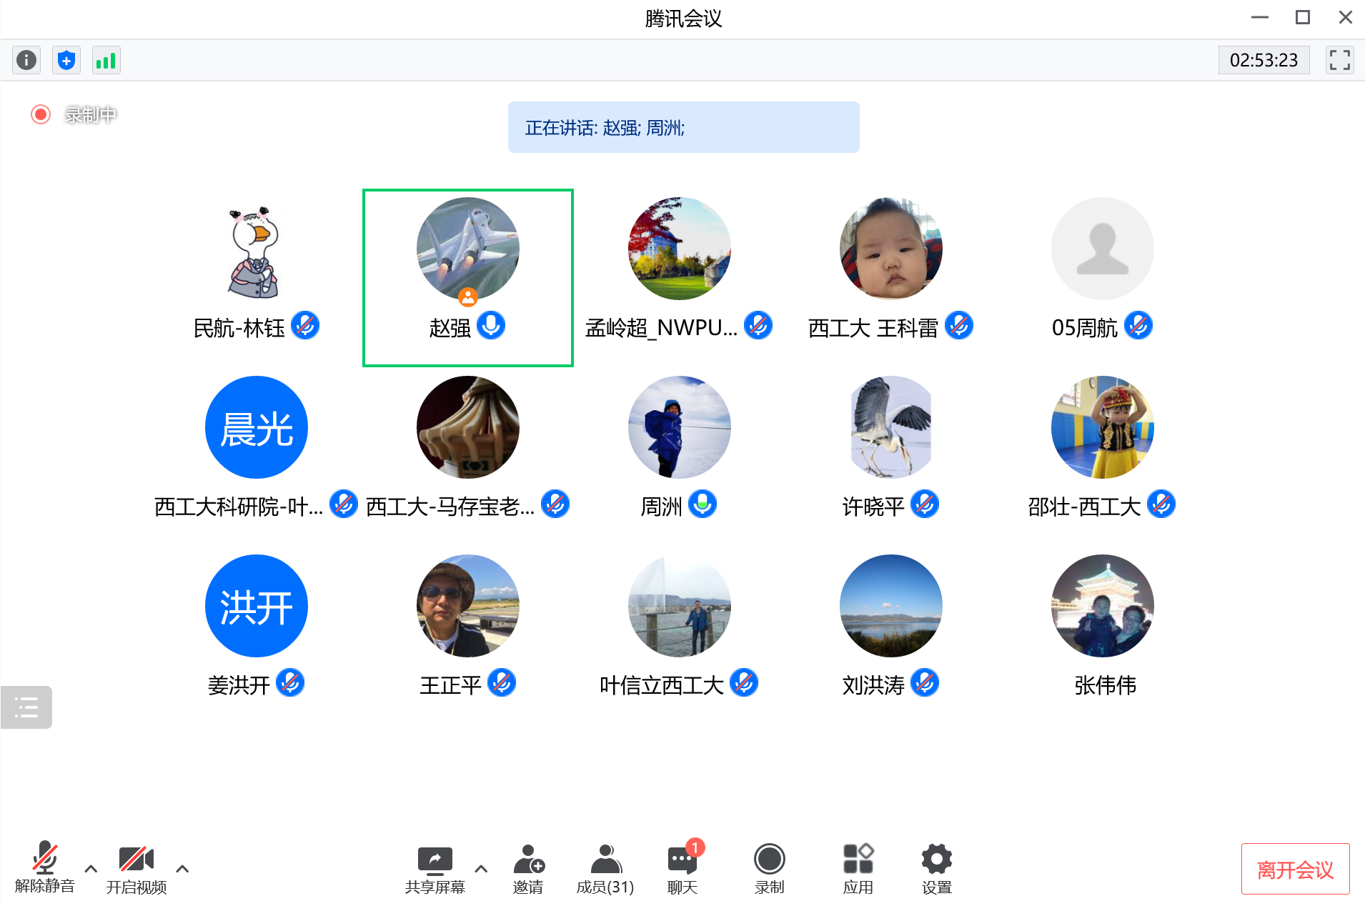
Task: Minimize the 腾讯会议 window
Action: [1260, 17]
